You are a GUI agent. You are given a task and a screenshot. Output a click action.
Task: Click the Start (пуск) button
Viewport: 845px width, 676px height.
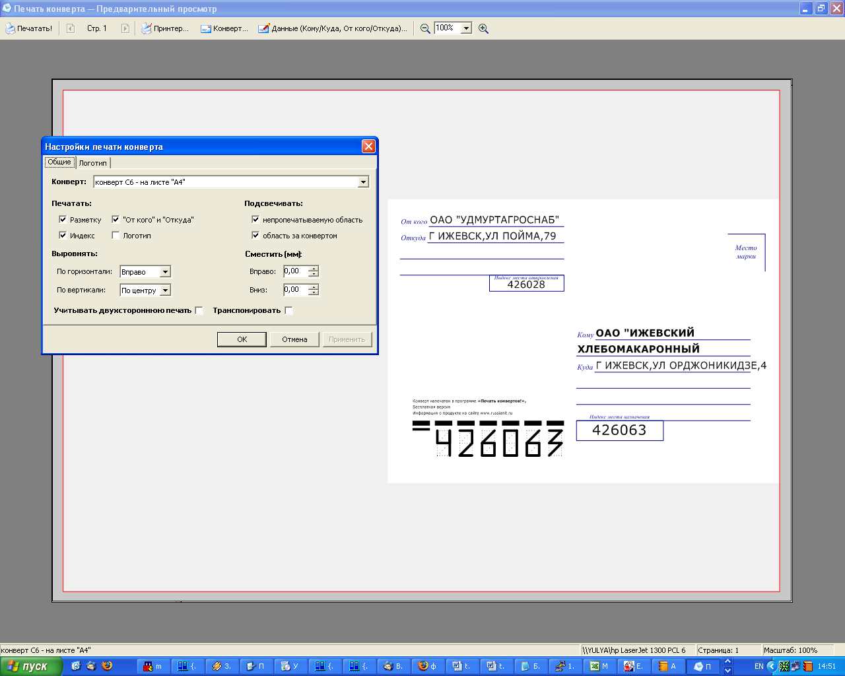coord(30,666)
